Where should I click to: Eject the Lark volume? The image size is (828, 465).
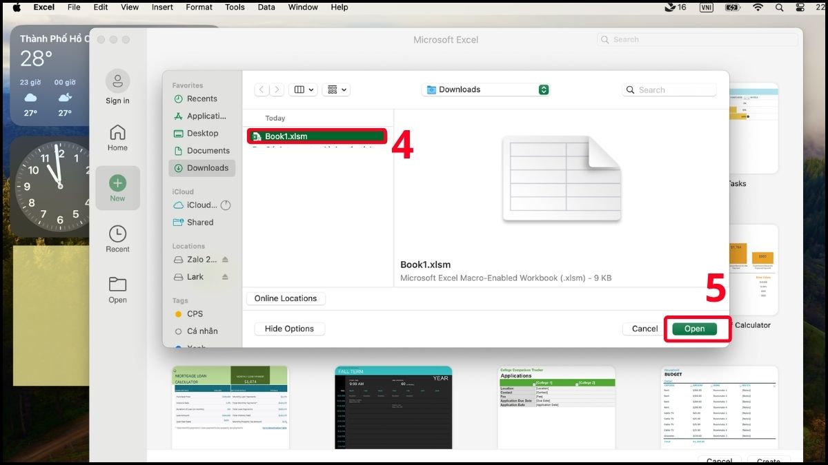point(225,277)
